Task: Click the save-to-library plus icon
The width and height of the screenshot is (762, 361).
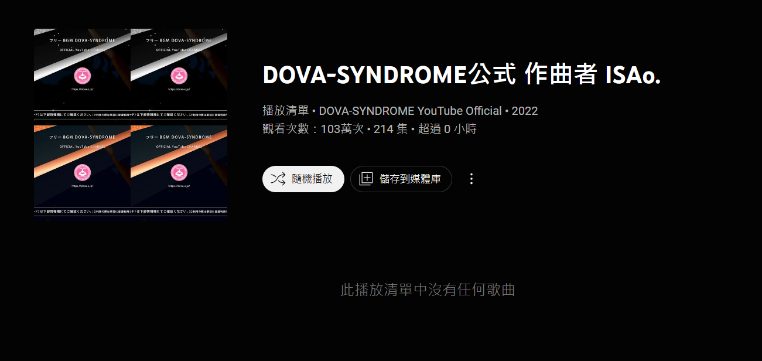Action: [366, 179]
